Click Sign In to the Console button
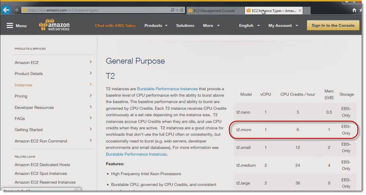Image resolution: width=366 pixels, height=195 pixels. click(333, 25)
